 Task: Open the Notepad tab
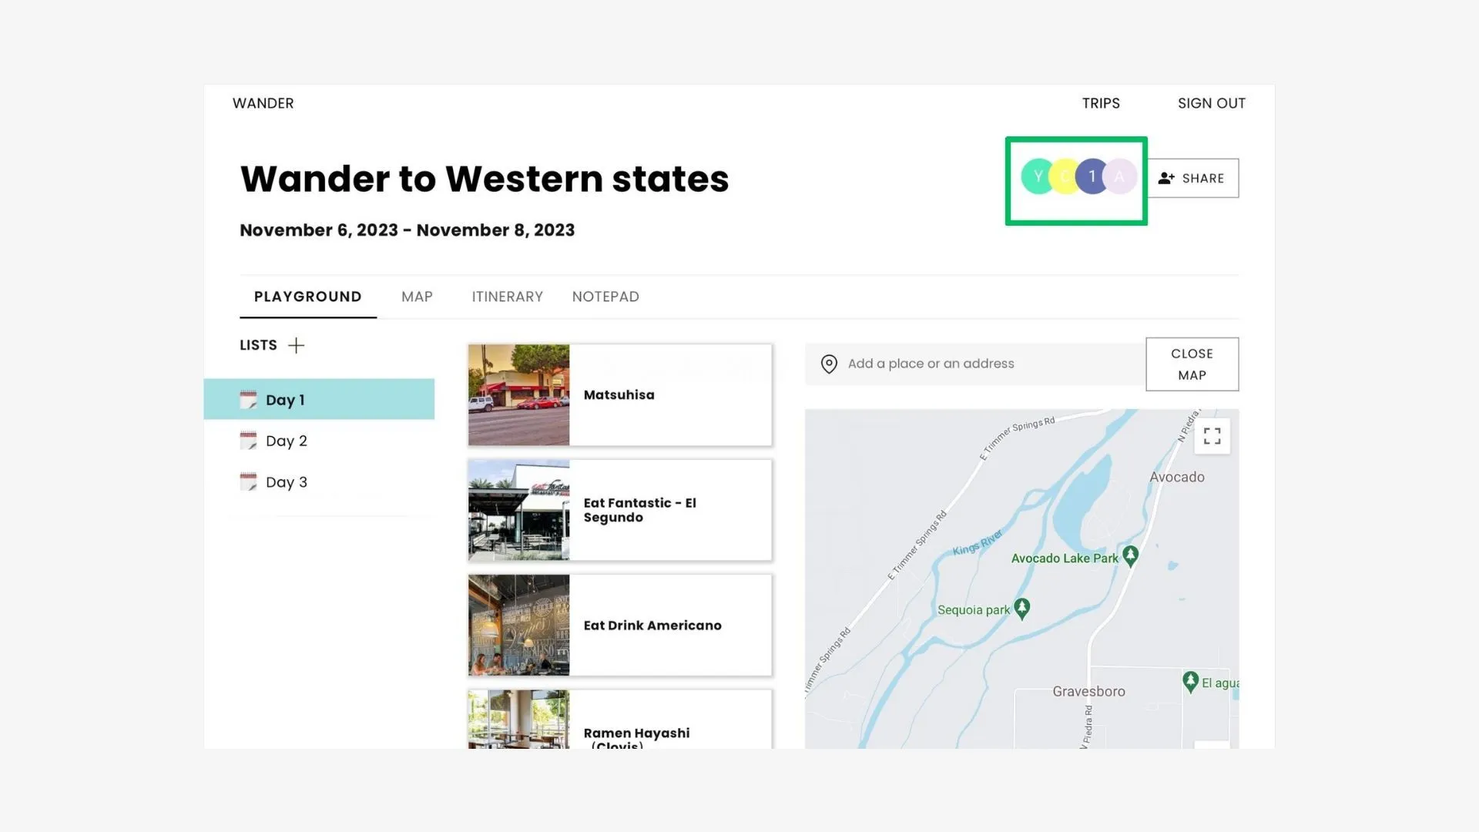click(x=605, y=297)
